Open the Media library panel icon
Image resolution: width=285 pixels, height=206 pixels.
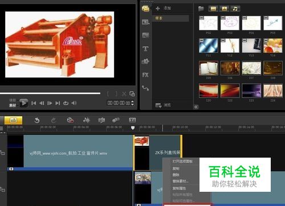pos(145,9)
